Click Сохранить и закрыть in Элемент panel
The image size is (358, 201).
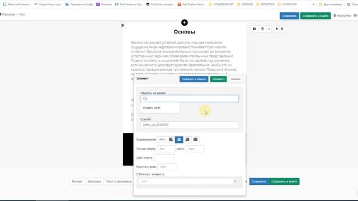(x=194, y=79)
